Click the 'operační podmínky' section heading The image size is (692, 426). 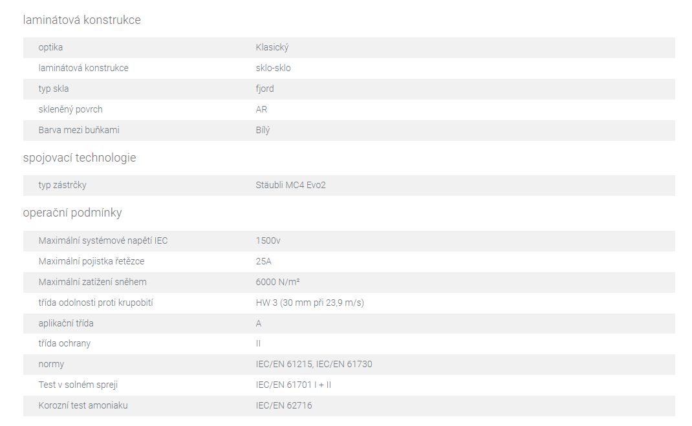click(72, 213)
